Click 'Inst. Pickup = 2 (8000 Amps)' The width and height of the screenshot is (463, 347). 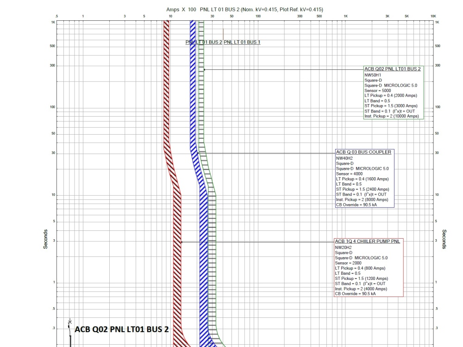point(362,199)
